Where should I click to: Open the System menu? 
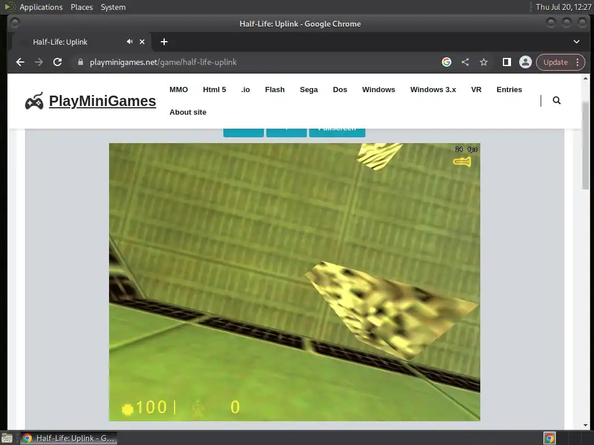point(113,7)
